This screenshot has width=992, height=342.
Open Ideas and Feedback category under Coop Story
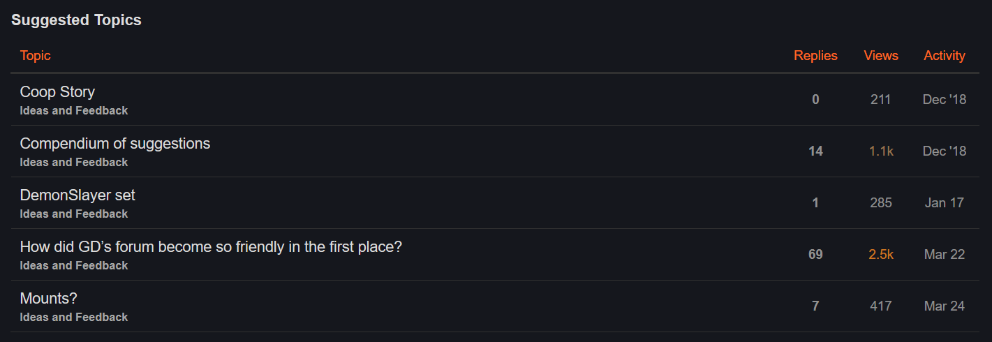click(74, 111)
